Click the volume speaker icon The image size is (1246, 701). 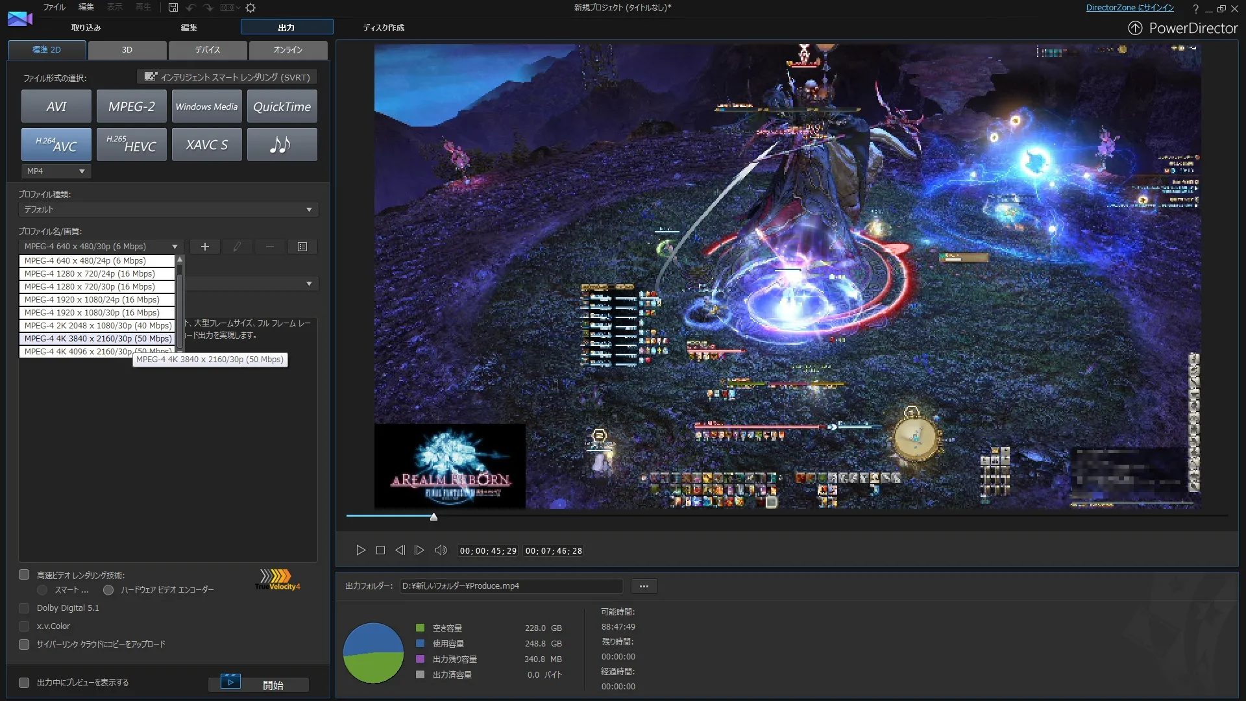pos(441,550)
